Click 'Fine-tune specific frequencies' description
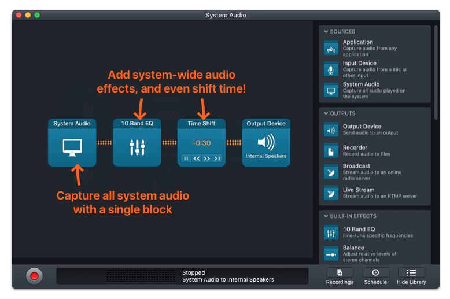 tap(378, 235)
